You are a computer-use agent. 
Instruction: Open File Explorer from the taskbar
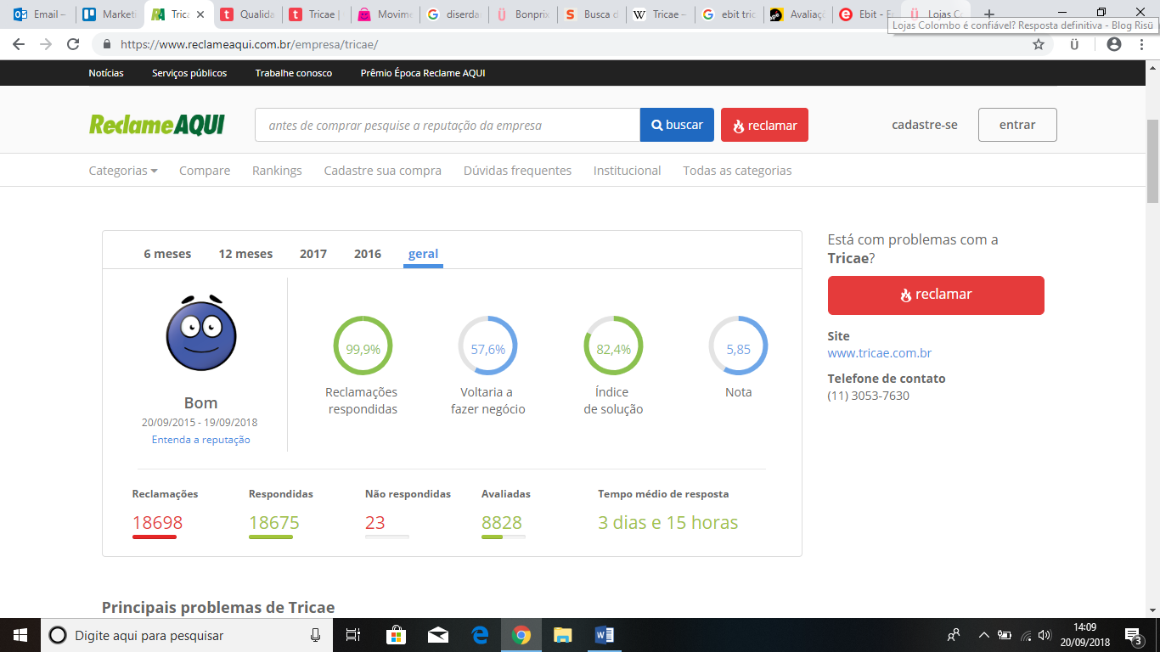pyautogui.click(x=562, y=635)
